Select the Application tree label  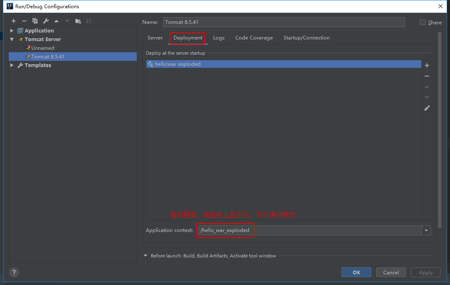tap(39, 31)
